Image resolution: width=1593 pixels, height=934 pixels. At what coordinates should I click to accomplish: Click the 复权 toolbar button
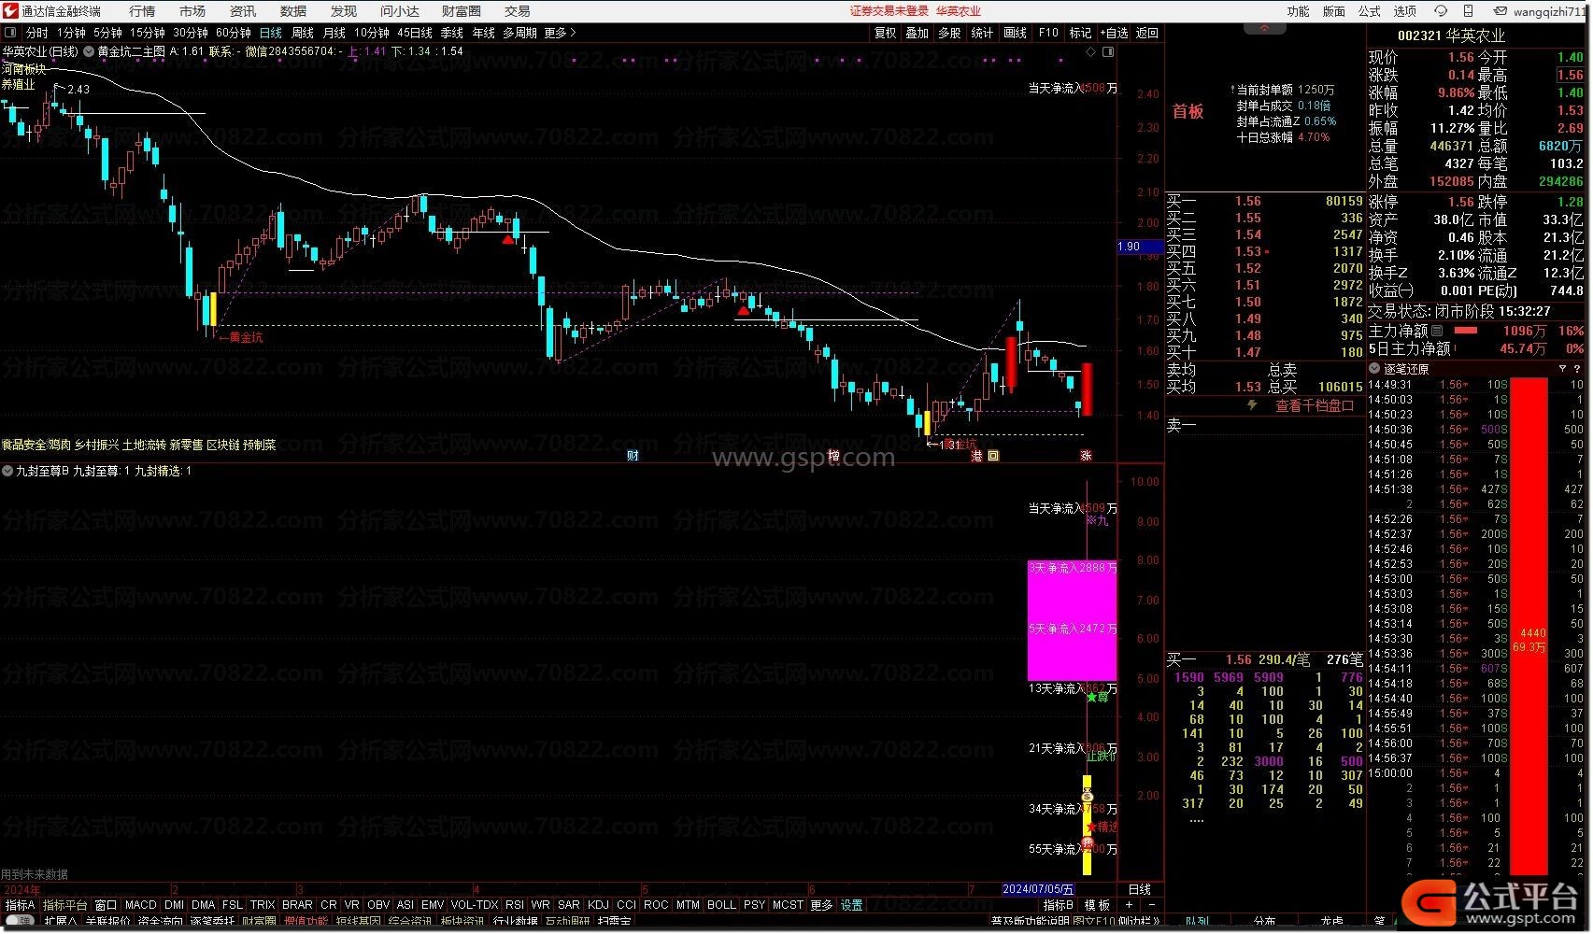point(886,33)
